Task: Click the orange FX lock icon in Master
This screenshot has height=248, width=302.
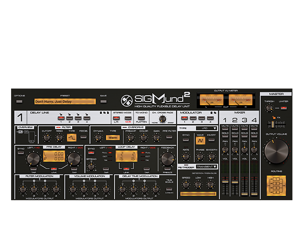Action: click(x=273, y=117)
